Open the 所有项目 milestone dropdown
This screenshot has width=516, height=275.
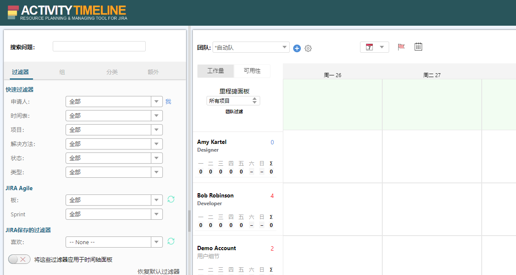233,101
